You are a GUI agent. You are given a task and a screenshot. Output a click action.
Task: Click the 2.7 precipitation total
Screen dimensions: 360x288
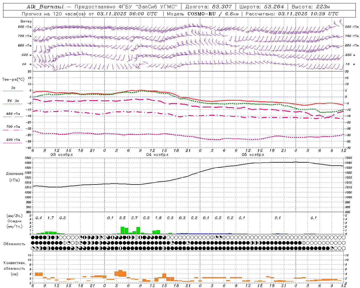[134, 218]
